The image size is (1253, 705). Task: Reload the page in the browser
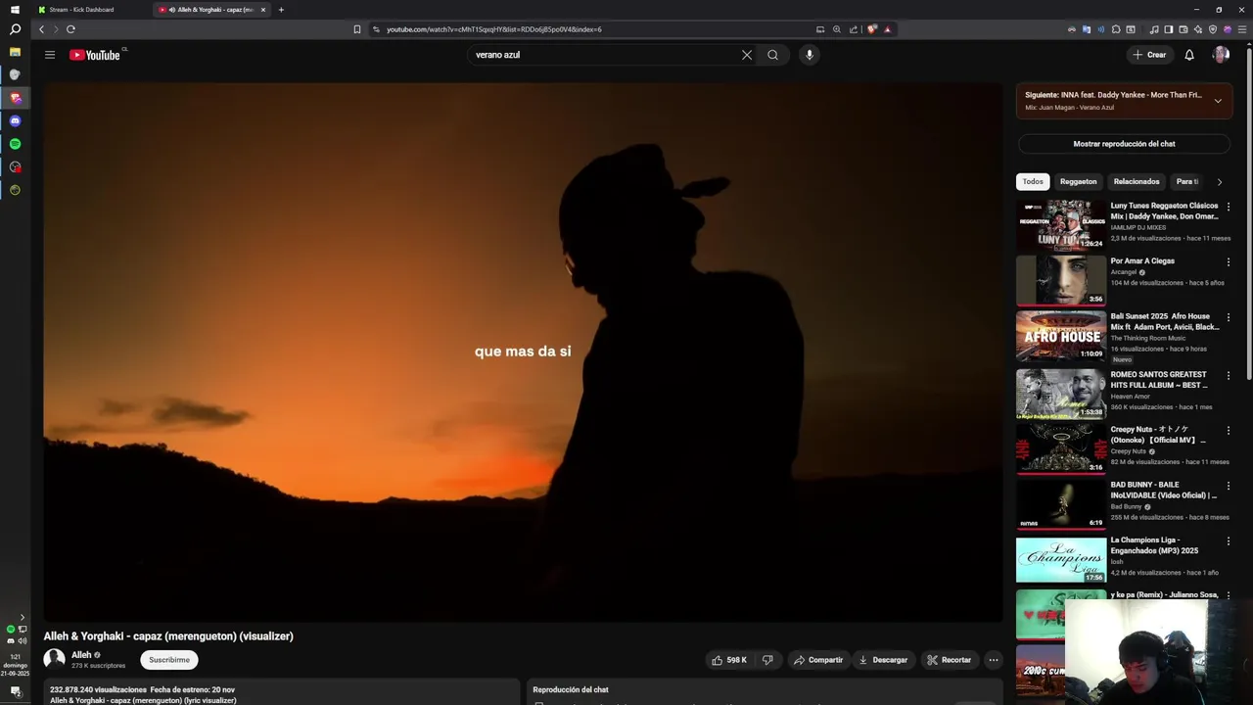pyautogui.click(x=70, y=29)
